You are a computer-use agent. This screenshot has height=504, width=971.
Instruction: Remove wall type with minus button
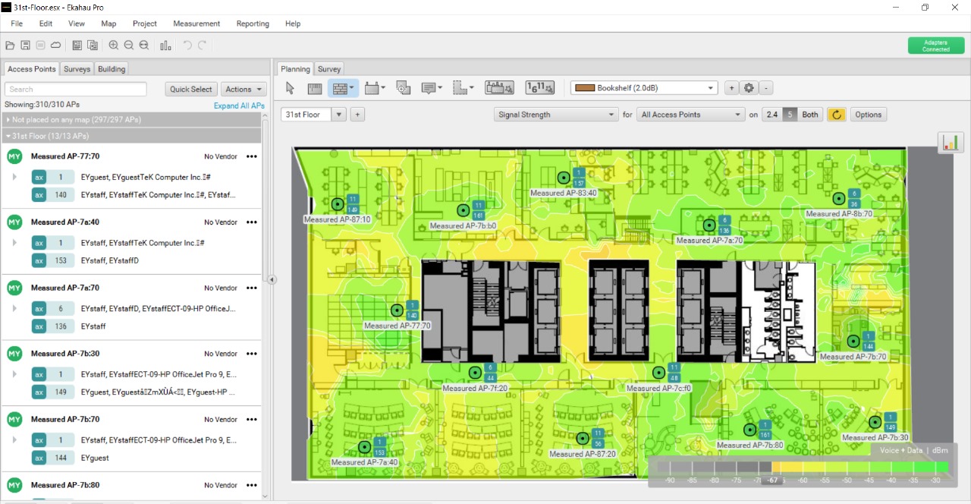point(767,88)
